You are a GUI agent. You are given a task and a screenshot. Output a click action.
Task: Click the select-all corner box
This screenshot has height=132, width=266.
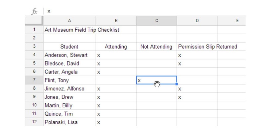tap(34, 21)
